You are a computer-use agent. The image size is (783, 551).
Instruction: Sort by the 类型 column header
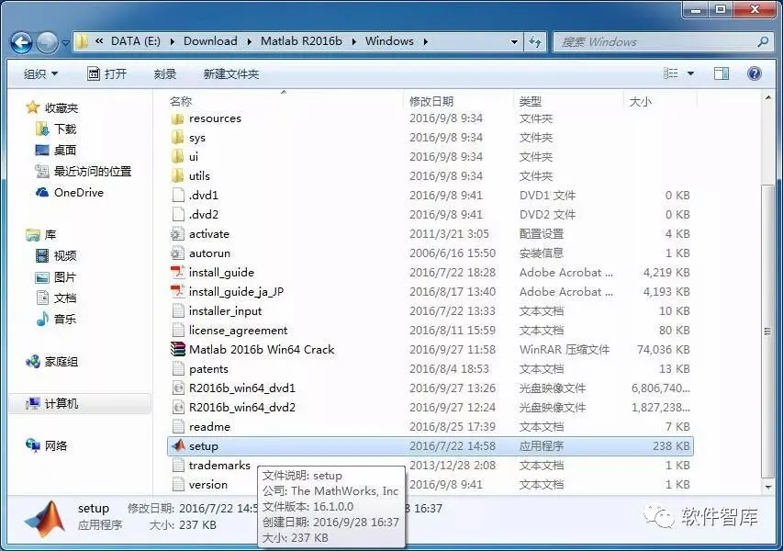pos(530,101)
